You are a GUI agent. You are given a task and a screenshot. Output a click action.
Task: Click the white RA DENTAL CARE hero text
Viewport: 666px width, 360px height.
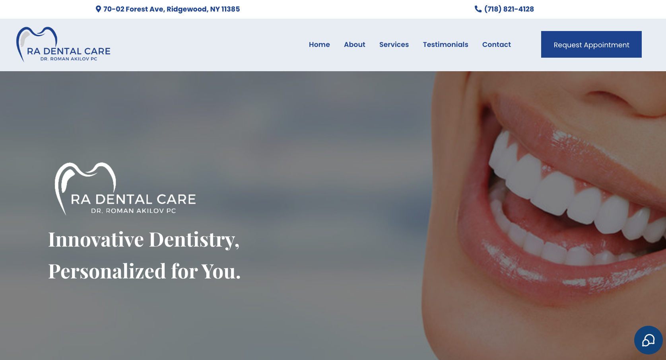(133, 199)
